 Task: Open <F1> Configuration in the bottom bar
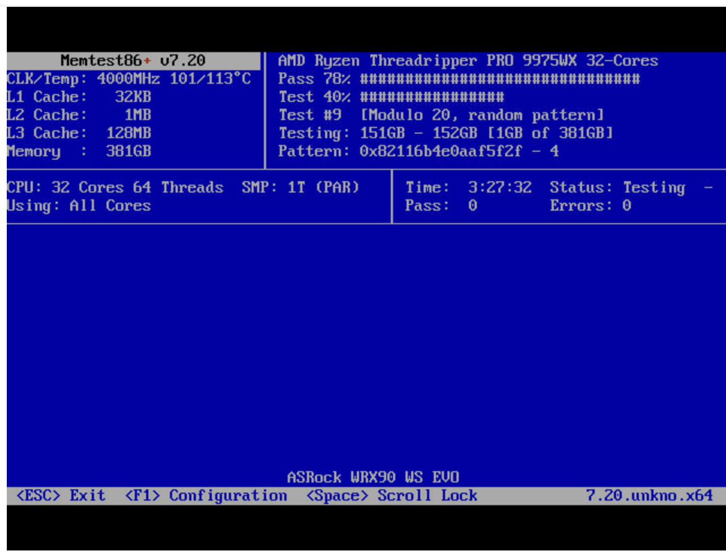206,496
